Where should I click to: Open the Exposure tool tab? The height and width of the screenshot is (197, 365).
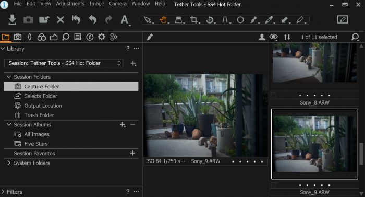point(54,37)
